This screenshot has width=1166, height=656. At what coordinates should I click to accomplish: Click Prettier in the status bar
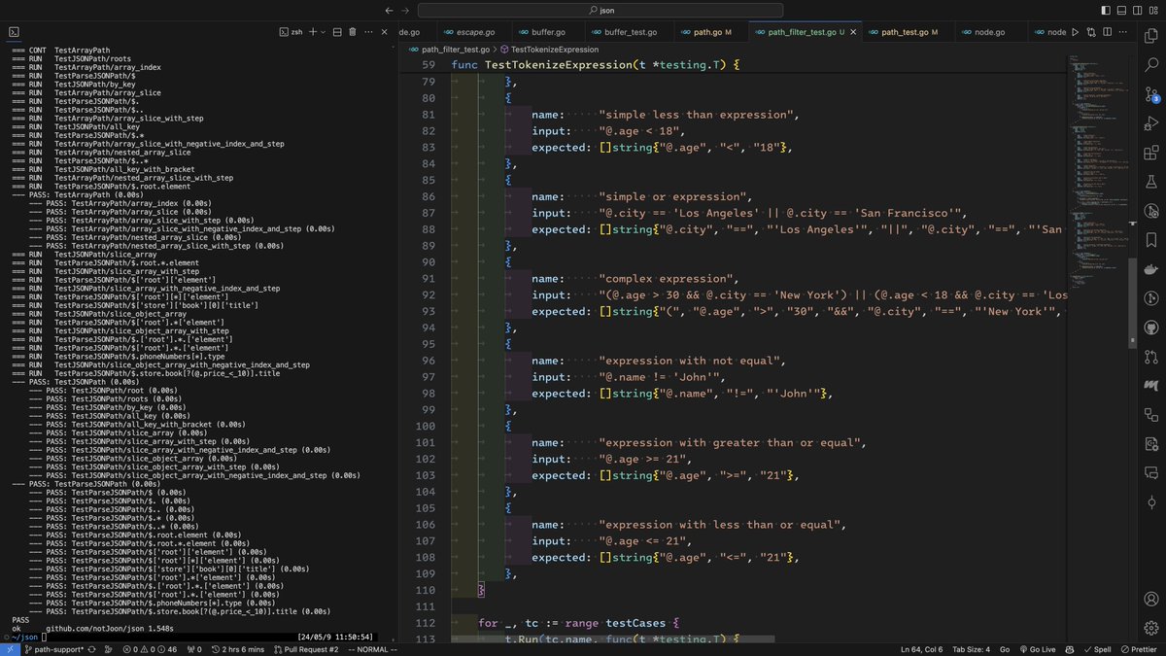click(x=1138, y=649)
